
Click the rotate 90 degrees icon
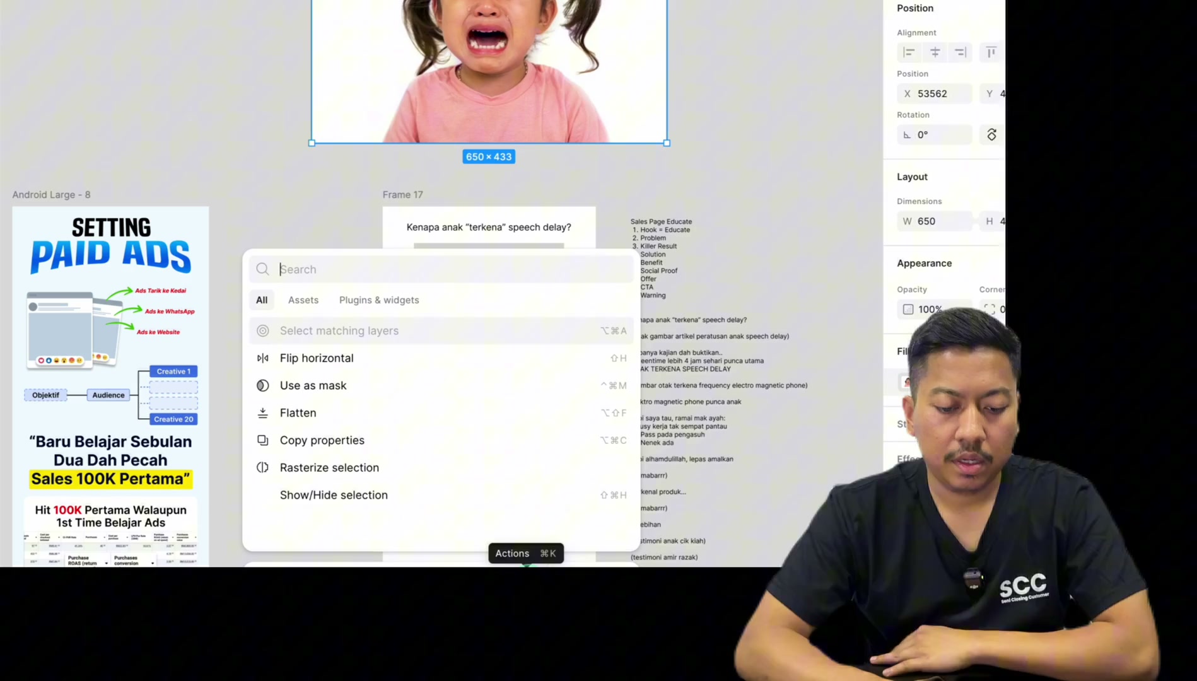[x=991, y=135]
